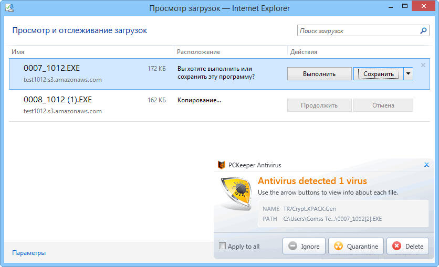The height and width of the screenshot is (267, 439).
Task: Click the yellow virus shield icon
Action: point(236,193)
